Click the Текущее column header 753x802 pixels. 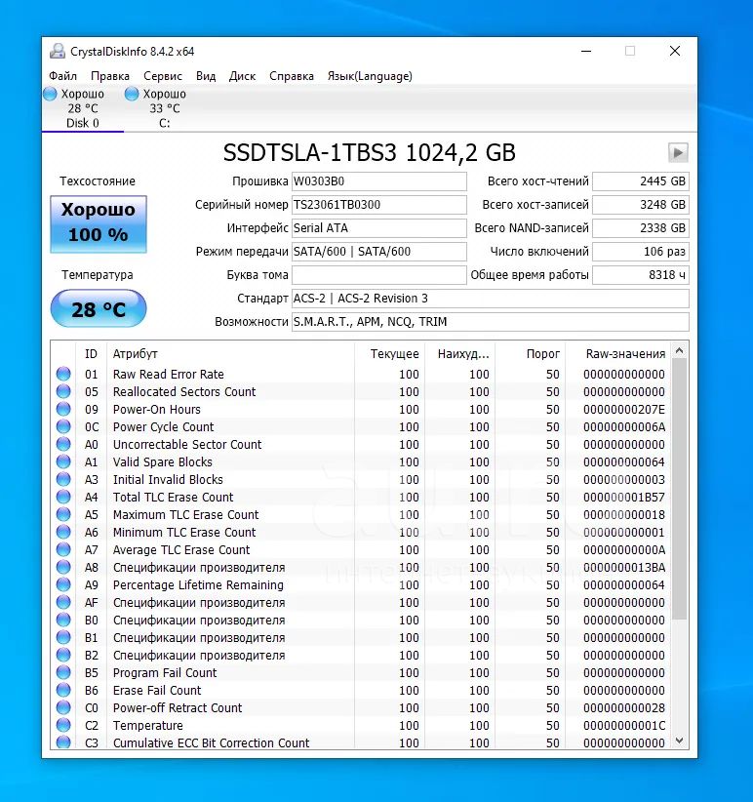pos(389,353)
